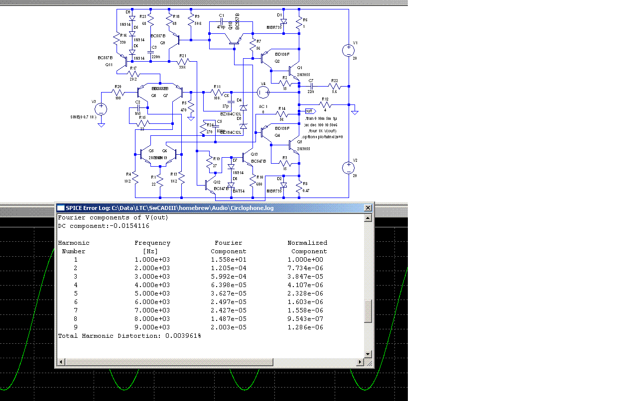
Task: Click the 'out' net label flag
Action: click(311, 110)
